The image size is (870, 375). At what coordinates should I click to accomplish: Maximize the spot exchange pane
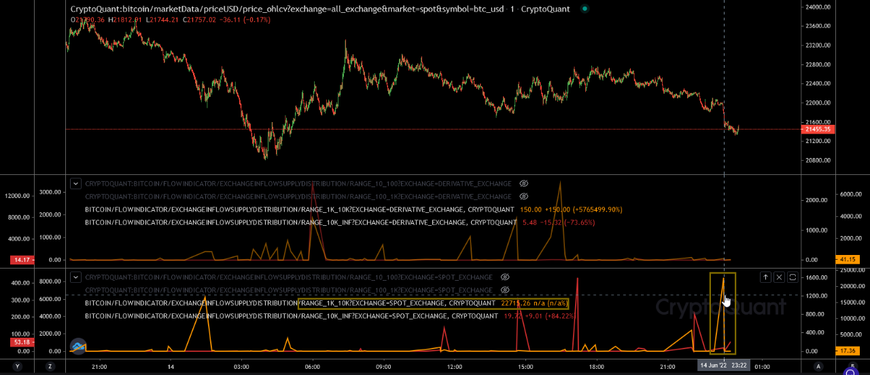click(793, 277)
